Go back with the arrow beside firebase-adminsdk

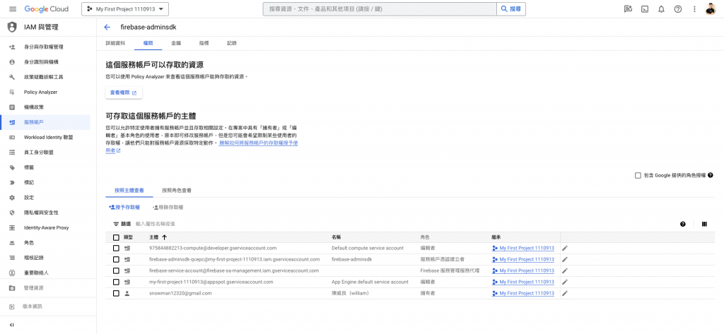tap(107, 28)
